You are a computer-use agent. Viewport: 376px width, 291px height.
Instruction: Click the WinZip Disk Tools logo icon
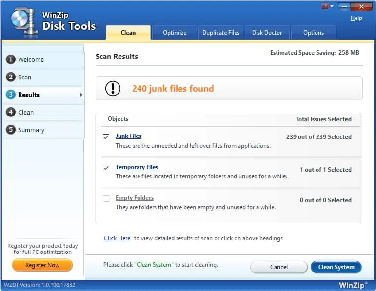click(24, 22)
